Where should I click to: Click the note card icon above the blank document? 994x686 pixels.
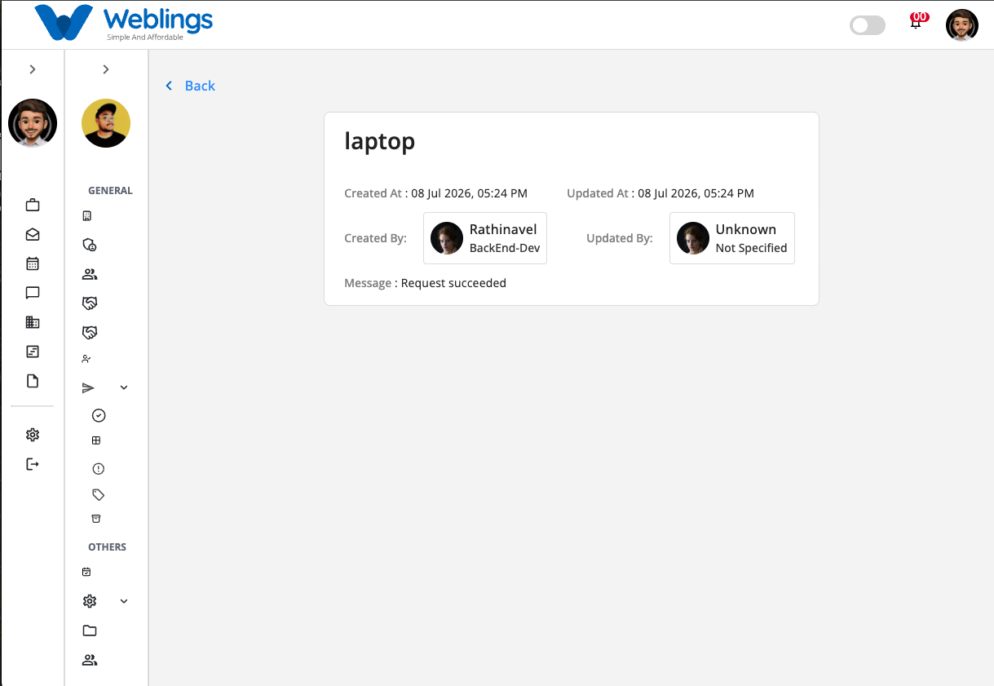click(x=33, y=352)
